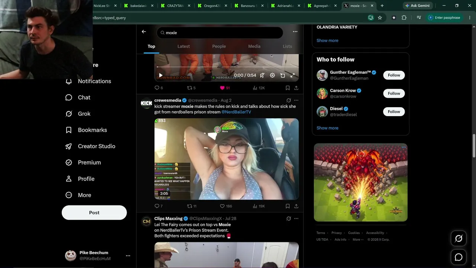Toggle mute on the 0:54 video
476x268 pixels.
pyautogui.click(x=262, y=75)
